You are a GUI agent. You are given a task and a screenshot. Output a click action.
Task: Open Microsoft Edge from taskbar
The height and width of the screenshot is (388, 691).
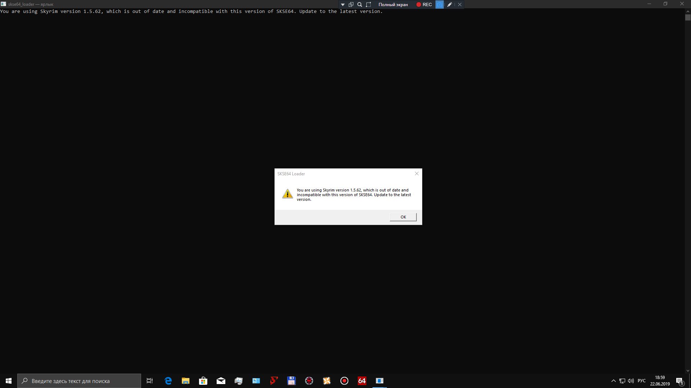coord(168,381)
